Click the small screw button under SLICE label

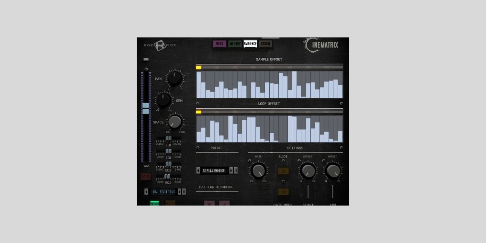point(284,161)
